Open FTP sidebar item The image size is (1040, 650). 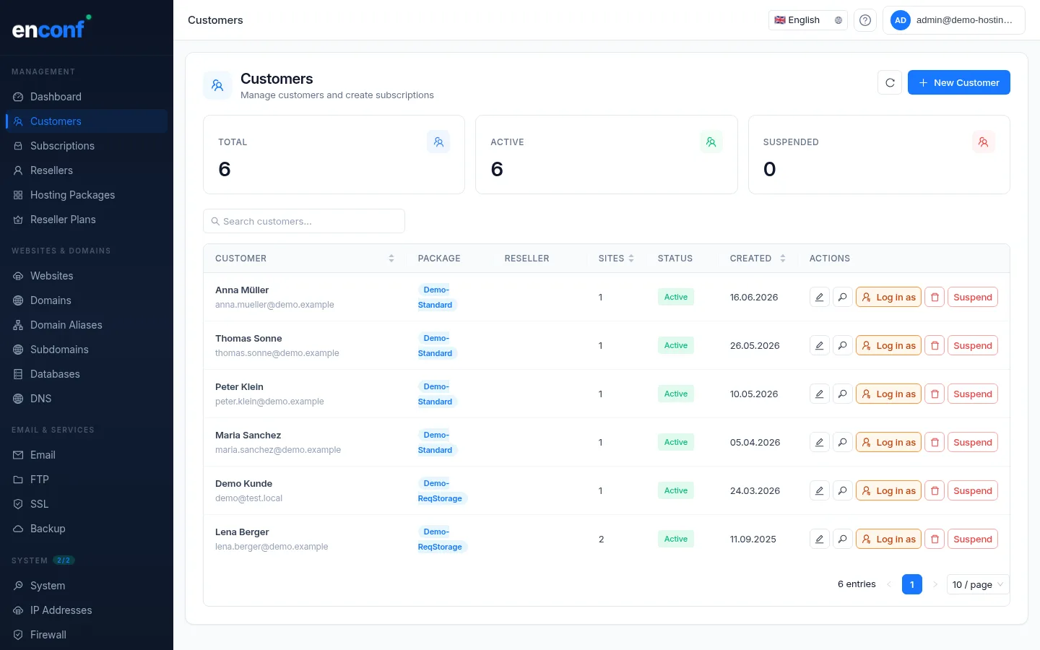[87, 480]
